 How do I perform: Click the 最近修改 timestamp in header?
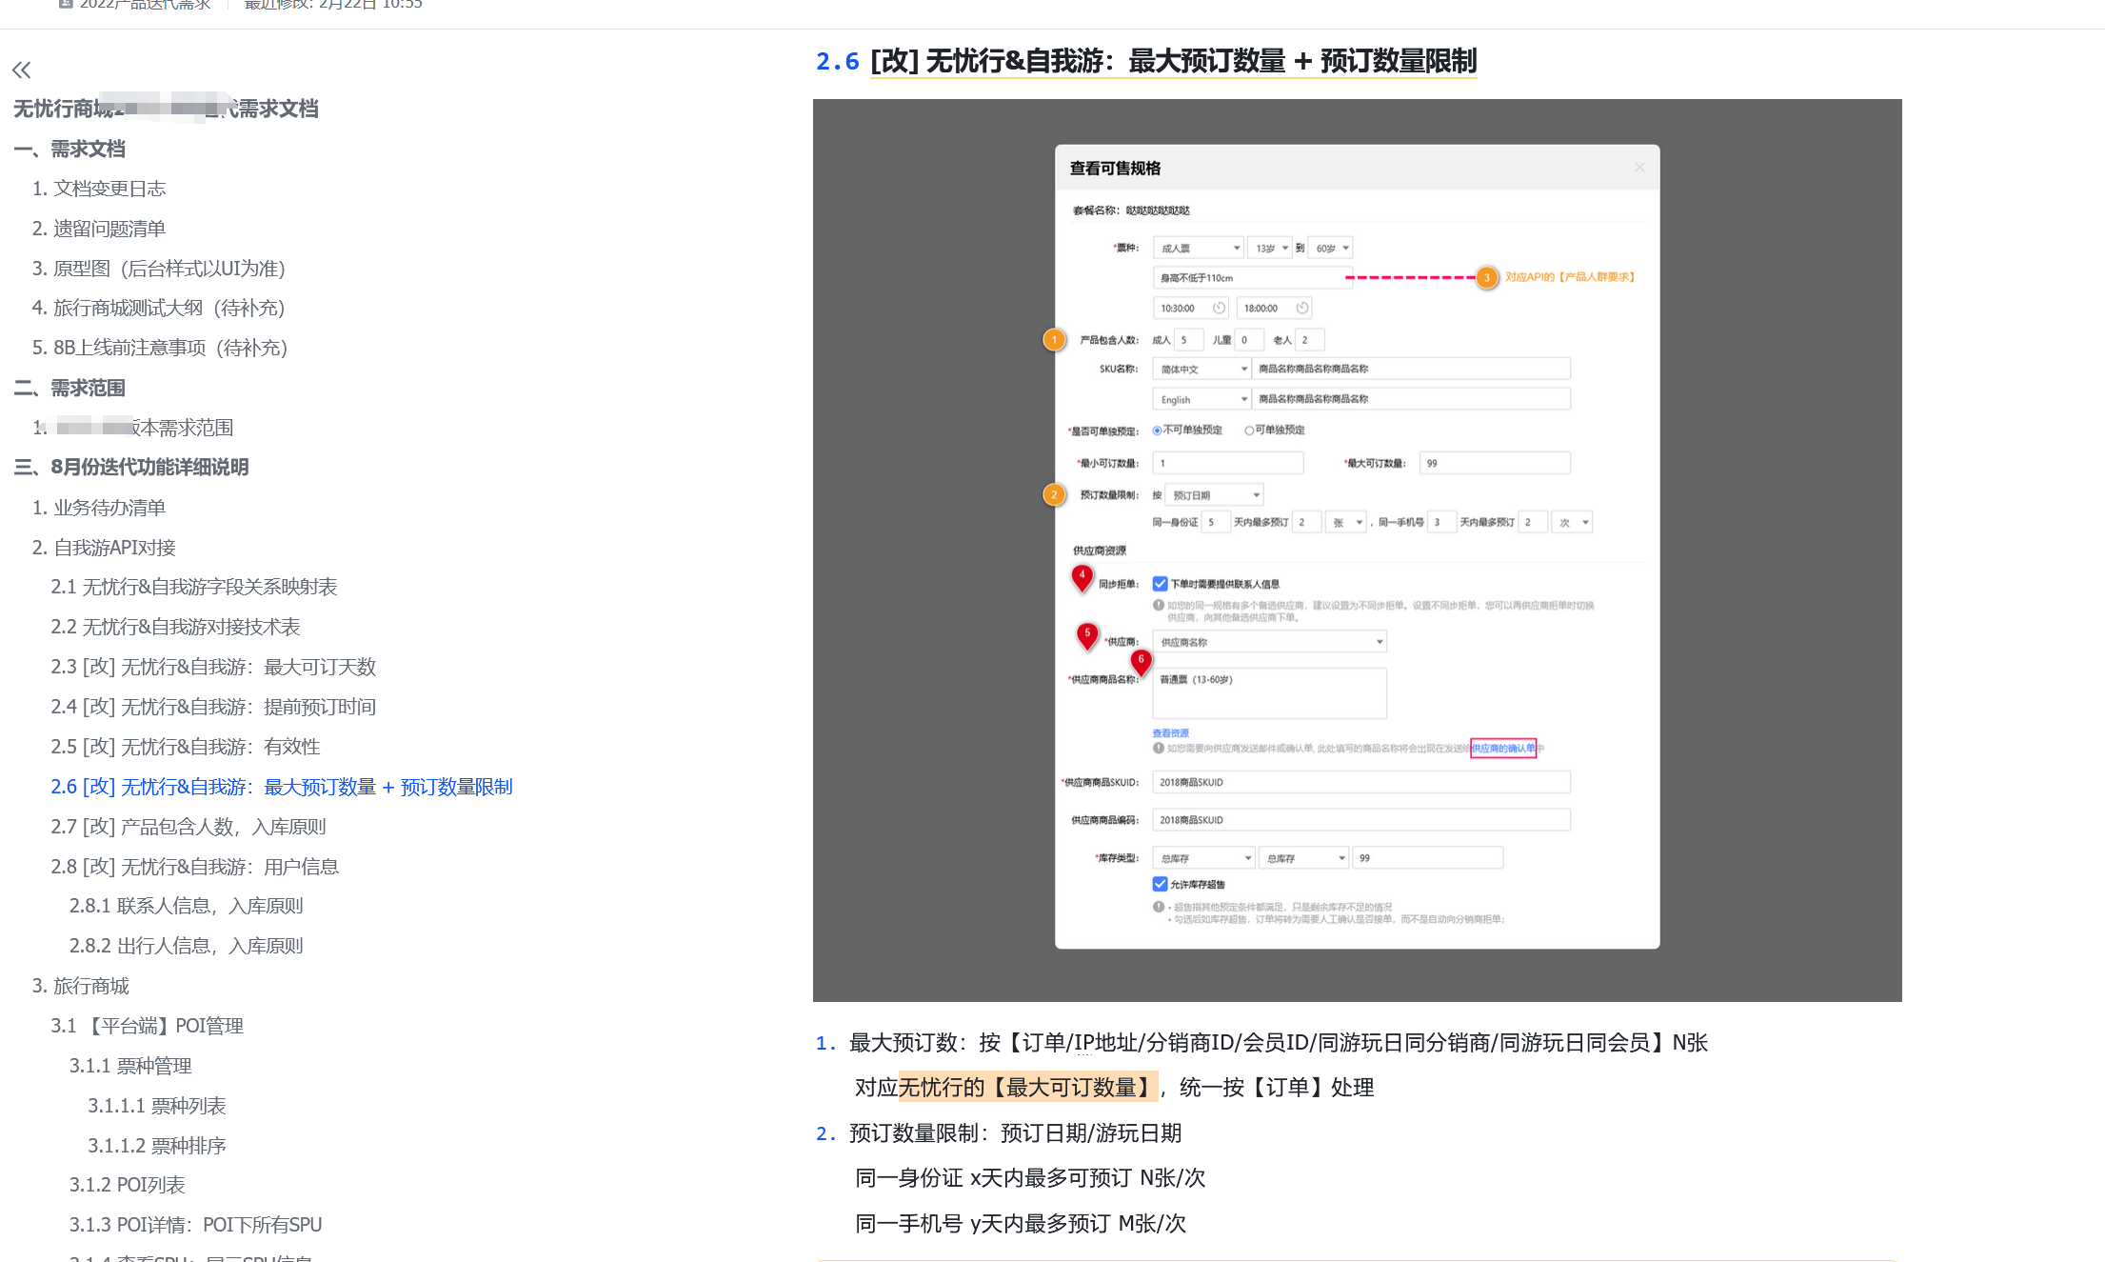(333, 5)
